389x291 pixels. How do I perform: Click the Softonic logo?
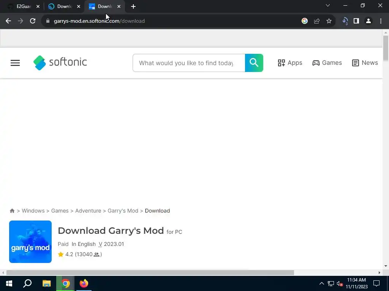point(60,63)
